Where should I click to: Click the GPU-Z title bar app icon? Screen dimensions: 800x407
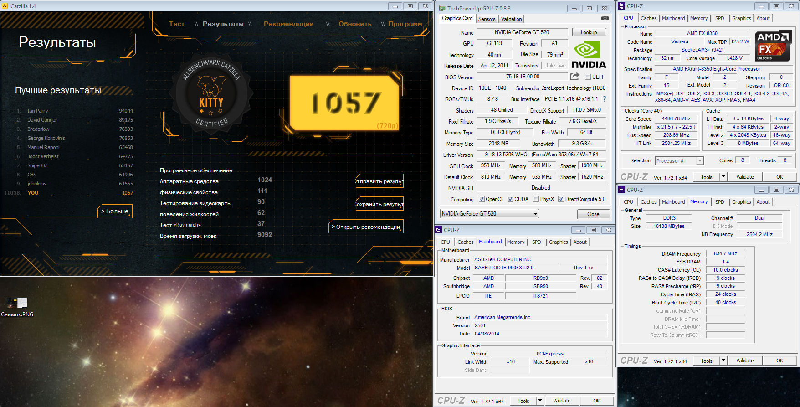pos(442,8)
